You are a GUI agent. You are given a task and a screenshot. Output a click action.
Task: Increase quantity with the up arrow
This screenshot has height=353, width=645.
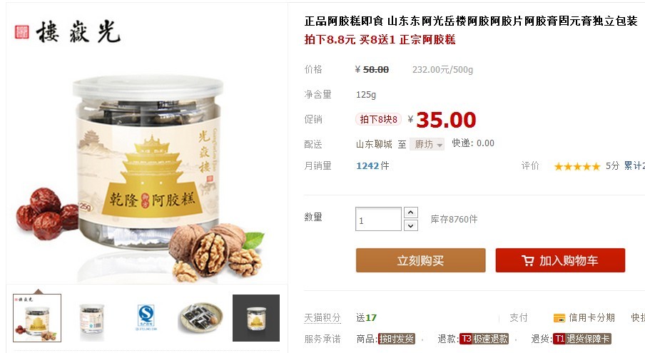411,213
